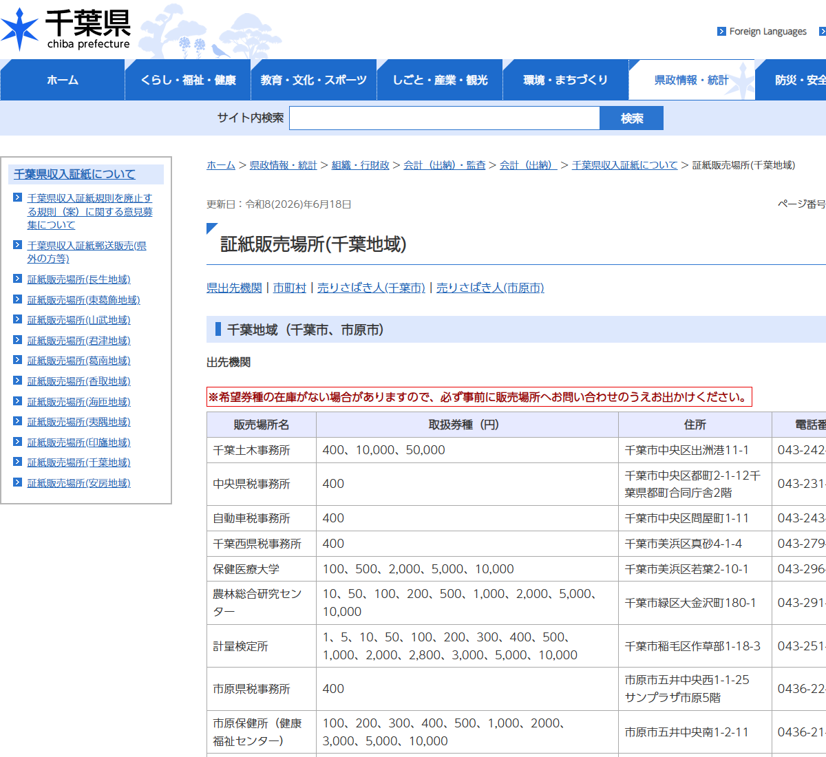The image size is (826, 757).
Task: Jump to 売りさばき人(千葉市) anchor link
Action: click(x=372, y=288)
